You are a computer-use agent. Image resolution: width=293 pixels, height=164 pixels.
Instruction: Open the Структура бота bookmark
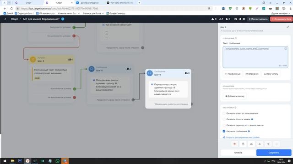coord(24,13)
